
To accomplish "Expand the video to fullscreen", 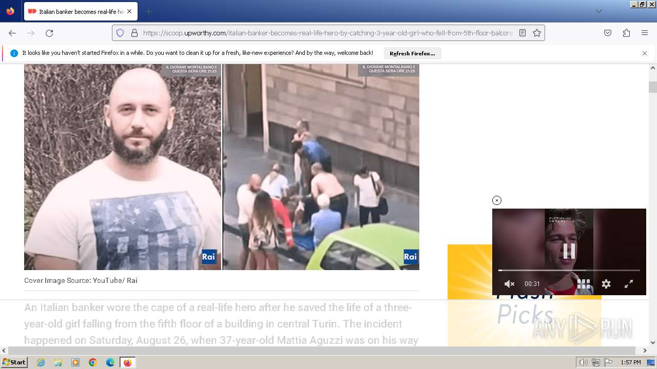I will click(x=629, y=284).
